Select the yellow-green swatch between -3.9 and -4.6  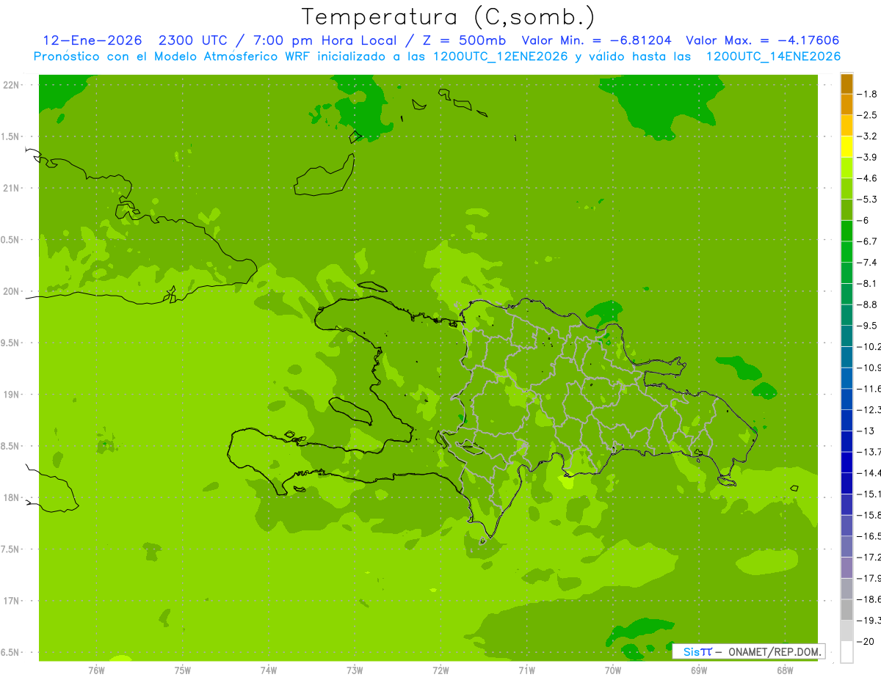tap(846, 168)
